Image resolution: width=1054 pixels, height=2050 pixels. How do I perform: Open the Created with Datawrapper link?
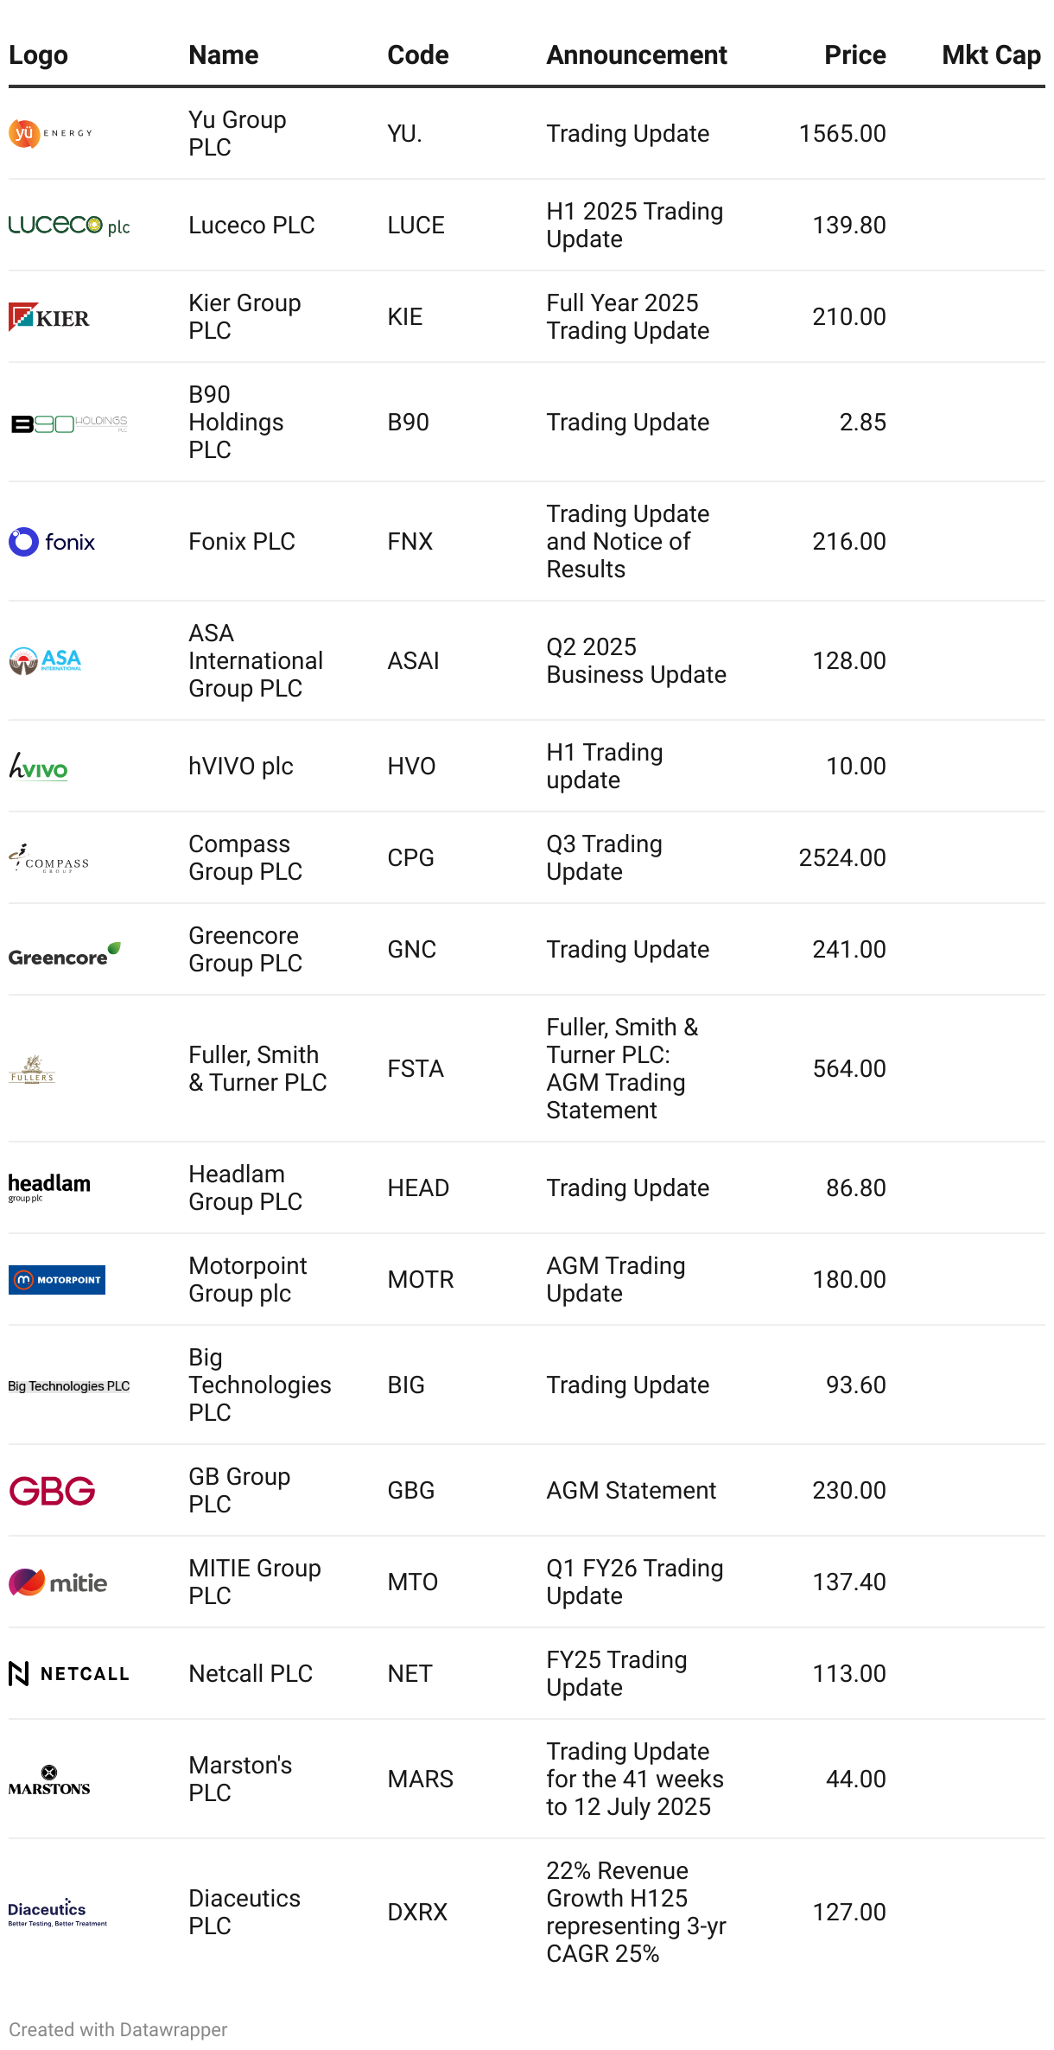(118, 2029)
